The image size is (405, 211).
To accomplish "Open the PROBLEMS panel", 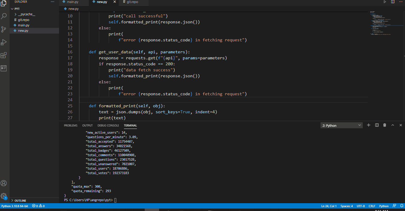I will (70, 125).
